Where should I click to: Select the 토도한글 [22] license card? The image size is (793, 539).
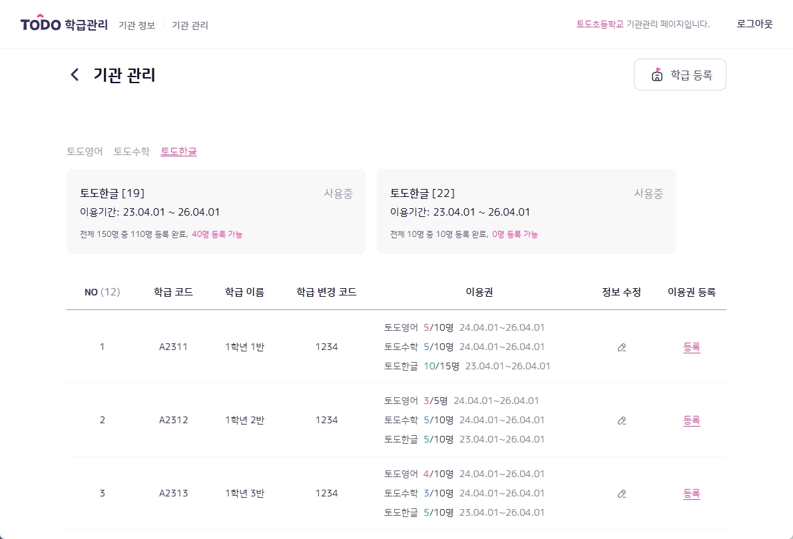pos(526,212)
